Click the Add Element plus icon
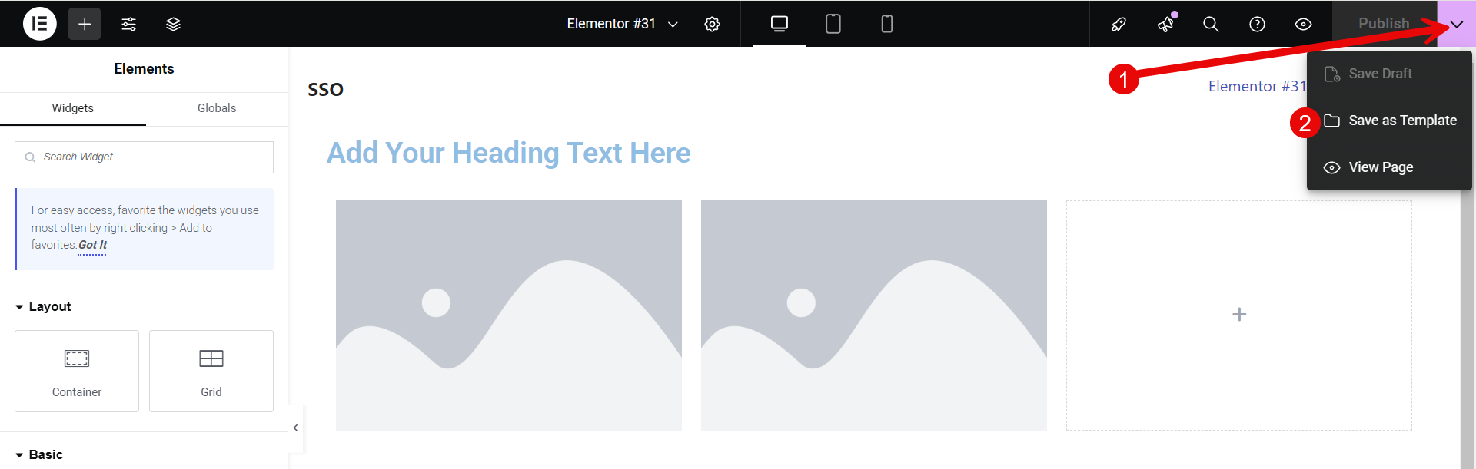The width and height of the screenshot is (1476, 469). 85,24
